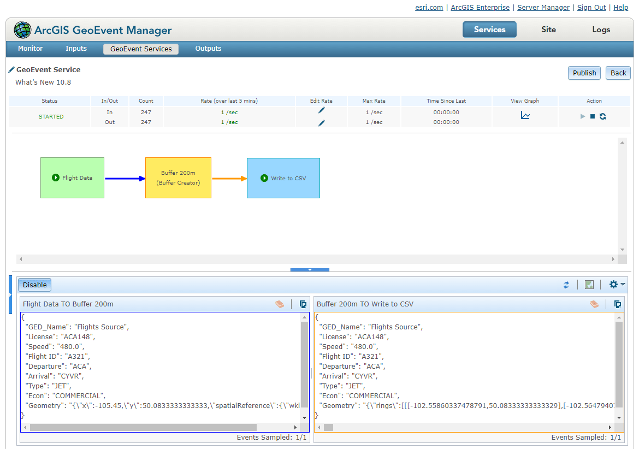Click the Buffer 200m TO Write to CSV header

click(365, 304)
